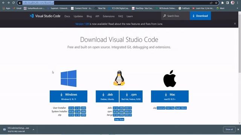Go back to the previous page
The height and width of the screenshot is (135, 241).
[3, 3]
